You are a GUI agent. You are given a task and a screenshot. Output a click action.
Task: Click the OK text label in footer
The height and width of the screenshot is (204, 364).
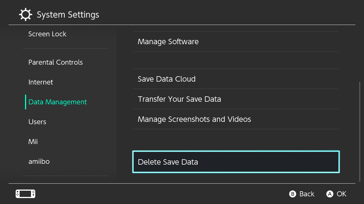tap(342, 194)
